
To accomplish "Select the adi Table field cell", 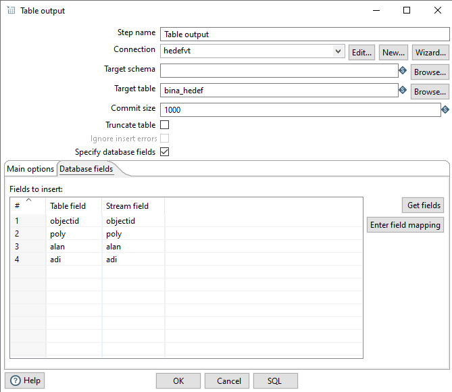I will 74,260.
